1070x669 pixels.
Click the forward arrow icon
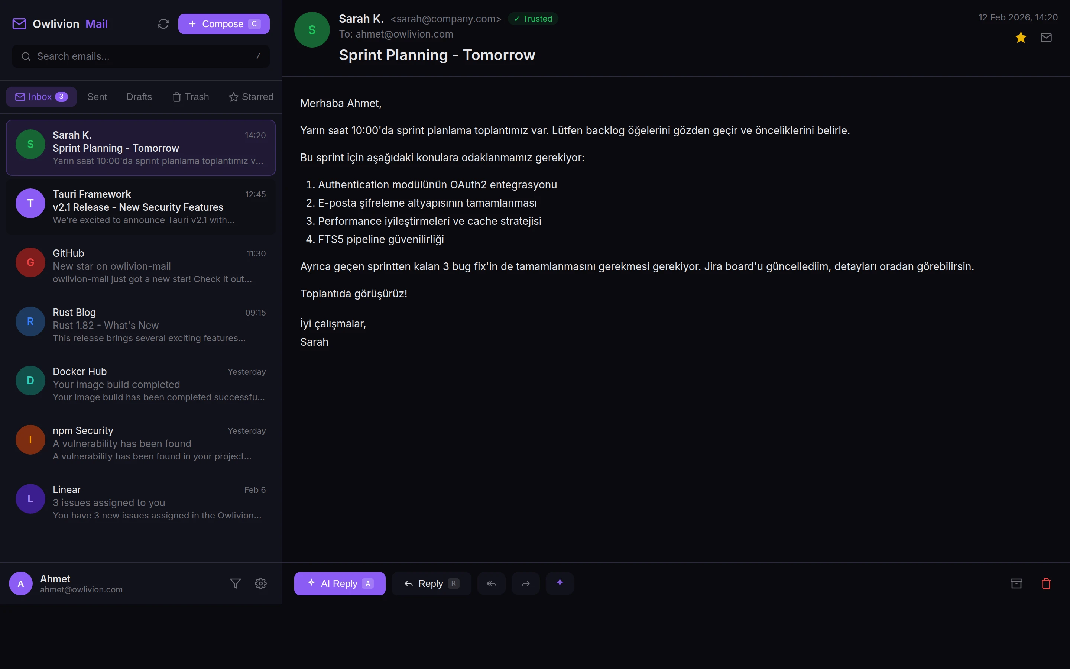tap(525, 583)
